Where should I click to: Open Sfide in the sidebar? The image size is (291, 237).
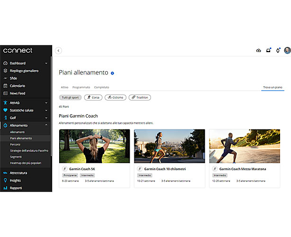(x=14, y=78)
